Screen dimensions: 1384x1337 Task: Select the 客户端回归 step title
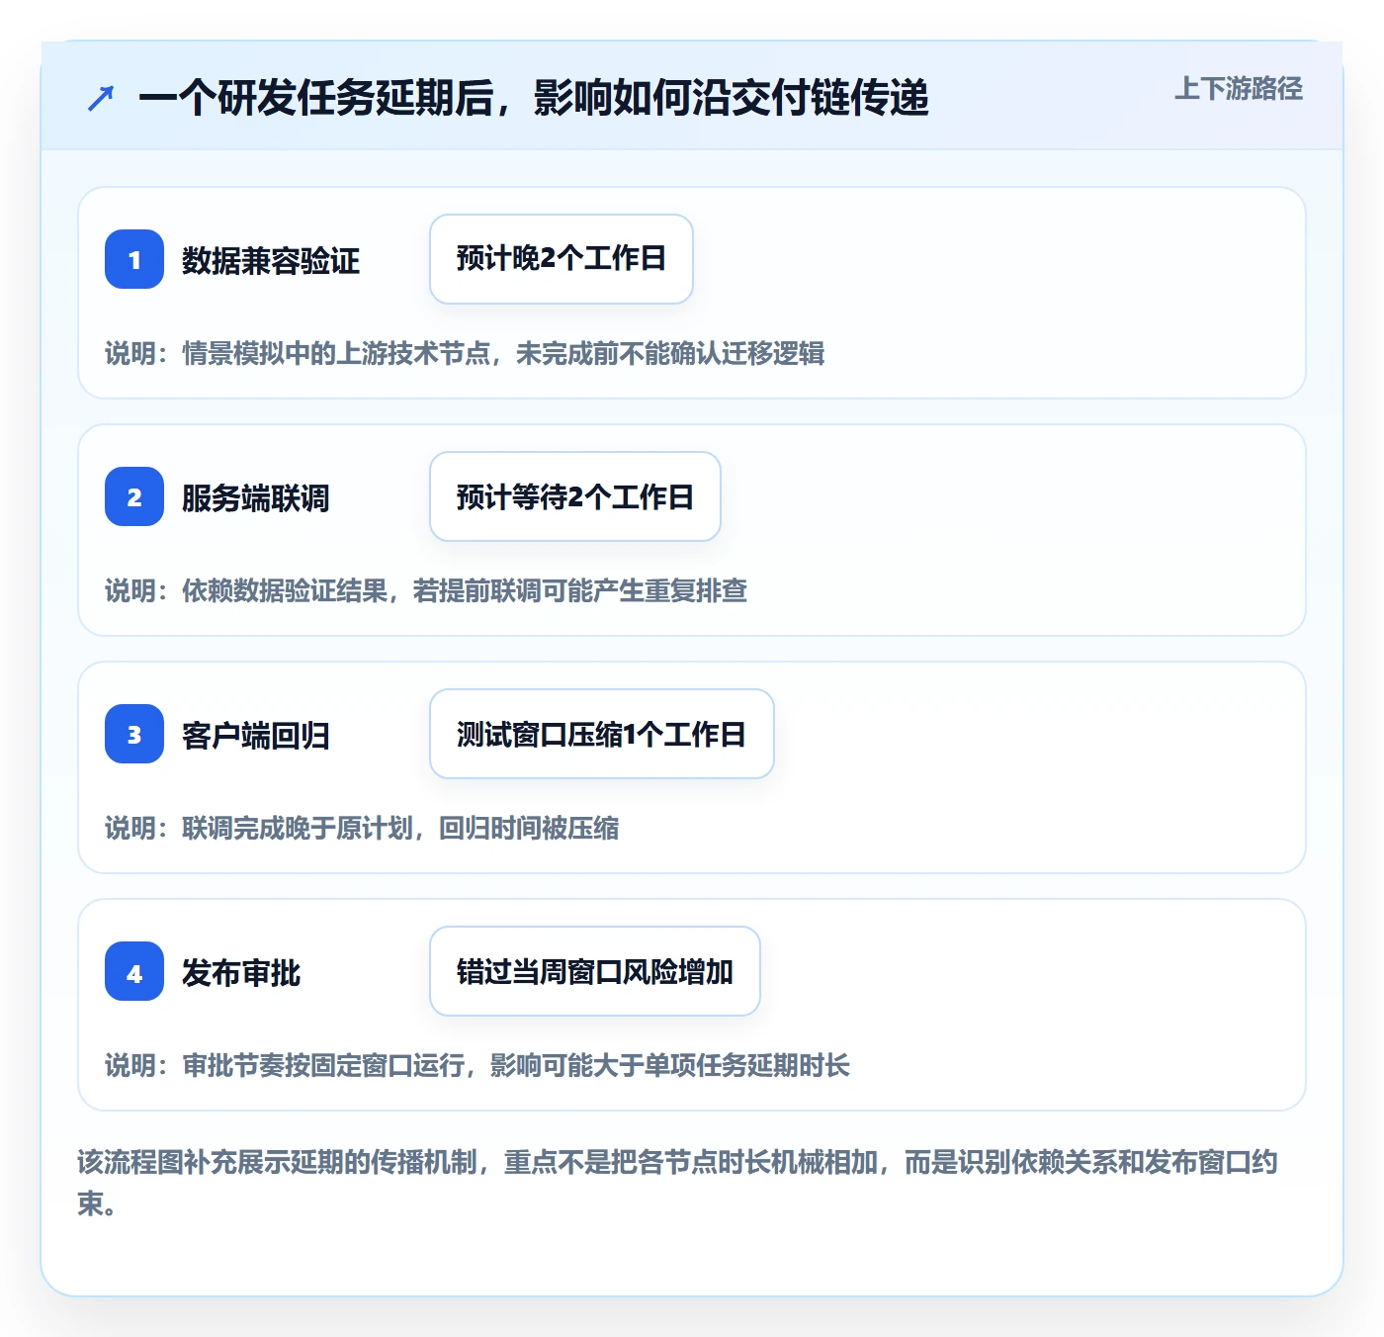[x=256, y=736]
